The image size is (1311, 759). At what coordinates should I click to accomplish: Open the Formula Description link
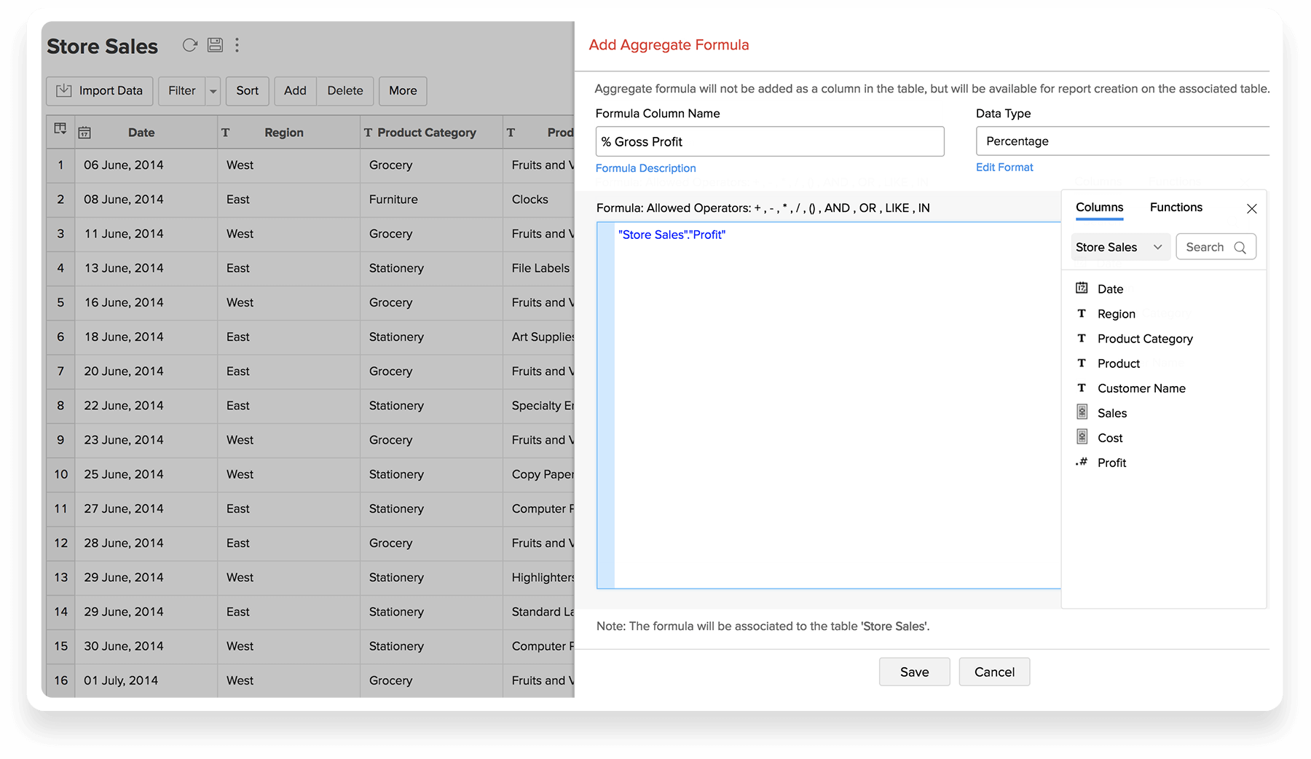tap(645, 168)
